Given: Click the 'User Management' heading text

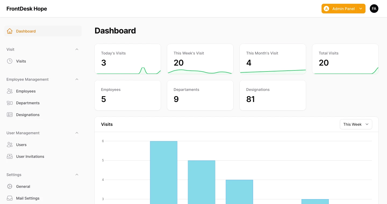Looking at the screenshot, I should point(23,133).
